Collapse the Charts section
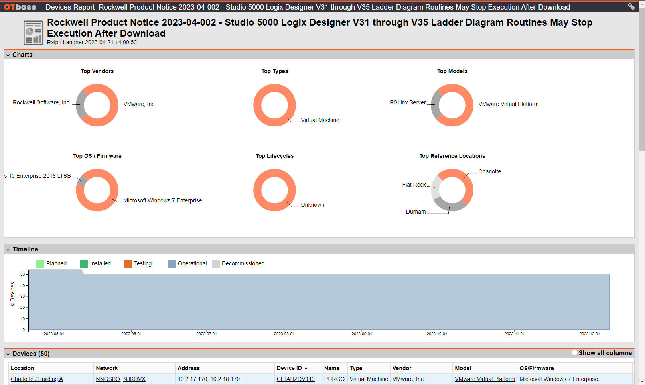The width and height of the screenshot is (645, 385). [8, 55]
